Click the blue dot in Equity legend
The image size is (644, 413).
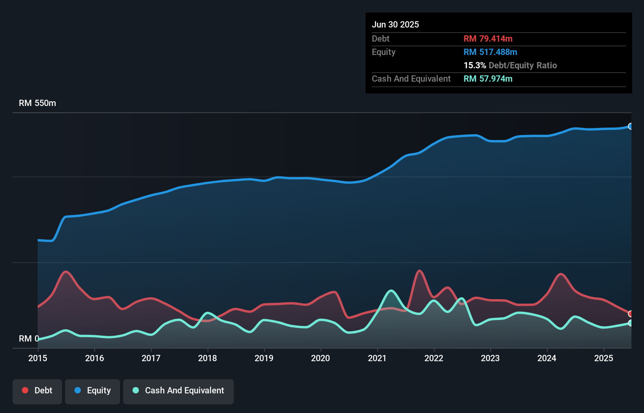click(x=78, y=390)
